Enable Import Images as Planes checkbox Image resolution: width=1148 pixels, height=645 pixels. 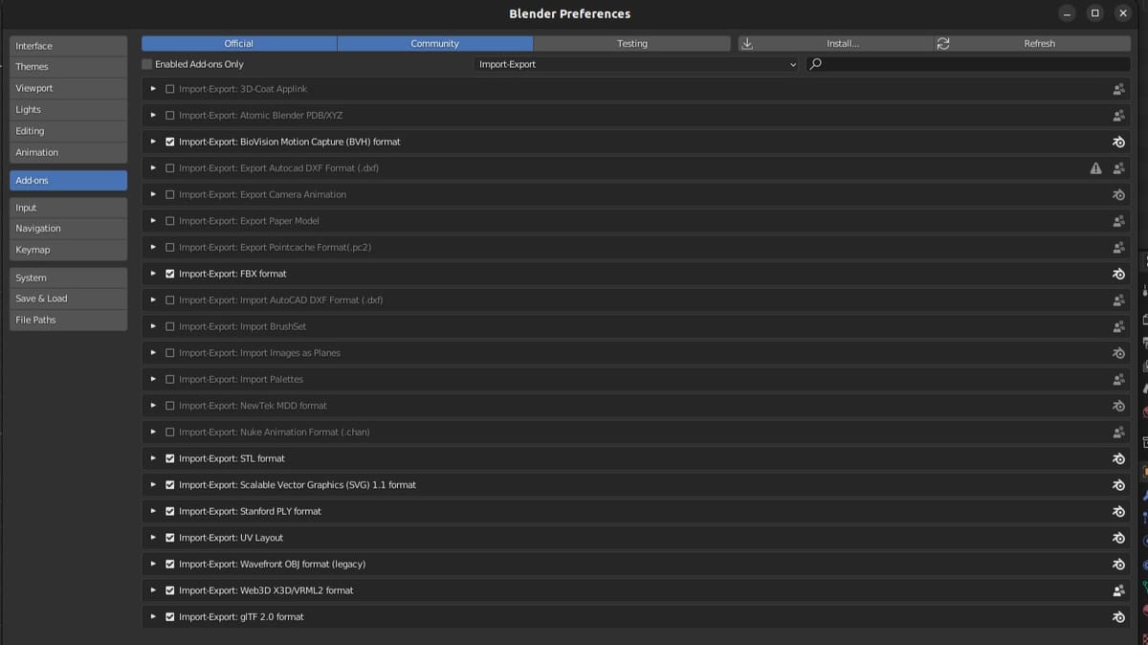(170, 353)
